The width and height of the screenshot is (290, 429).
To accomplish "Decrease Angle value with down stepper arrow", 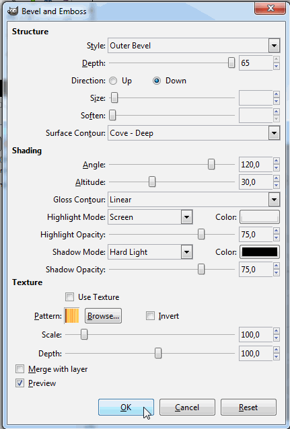I will tap(277, 168).
